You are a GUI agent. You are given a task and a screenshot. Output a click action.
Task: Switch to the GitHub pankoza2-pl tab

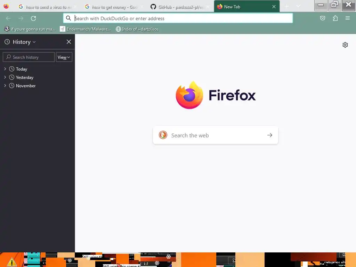tap(180, 7)
